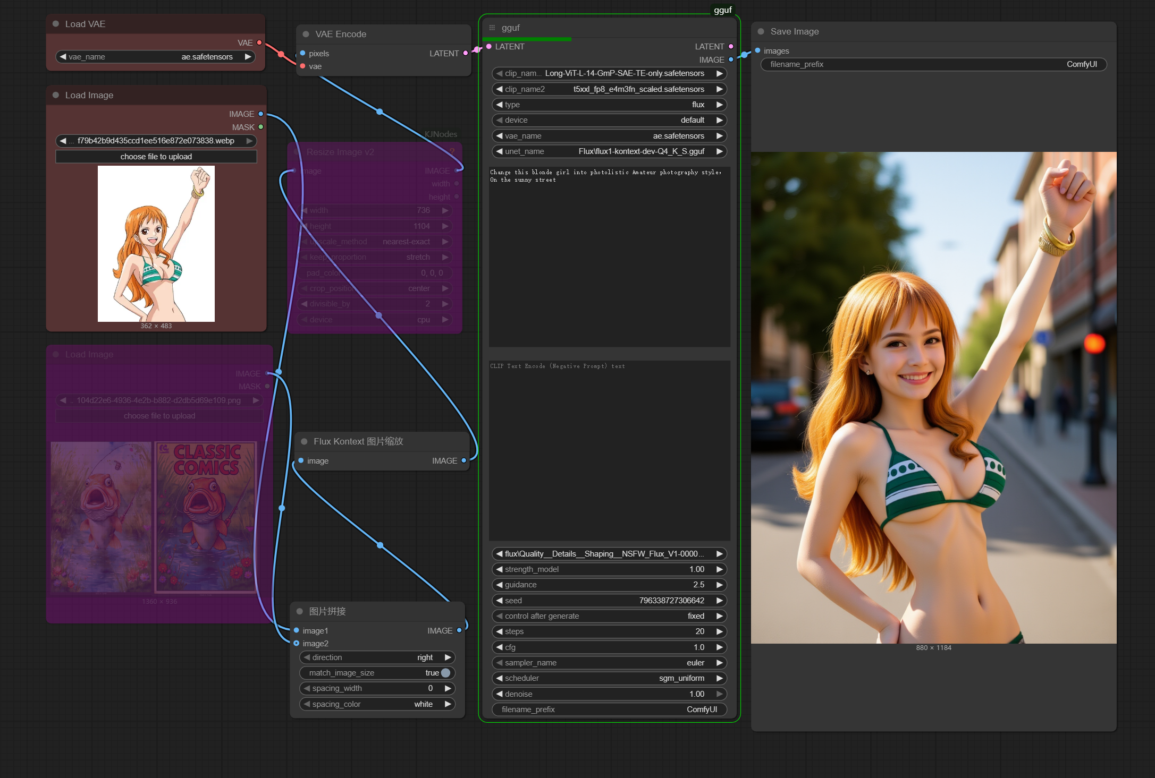The height and width of the screenshot is (778, 1155).
Task: Collapse the Flux Kontext 图片缩放 node
Action: (x=304, y=441)
